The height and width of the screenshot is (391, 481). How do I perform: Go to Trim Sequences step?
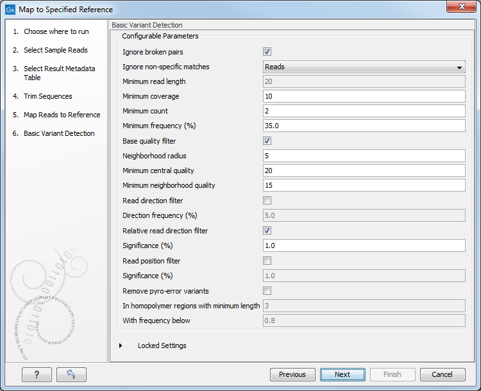click(48, 96)
